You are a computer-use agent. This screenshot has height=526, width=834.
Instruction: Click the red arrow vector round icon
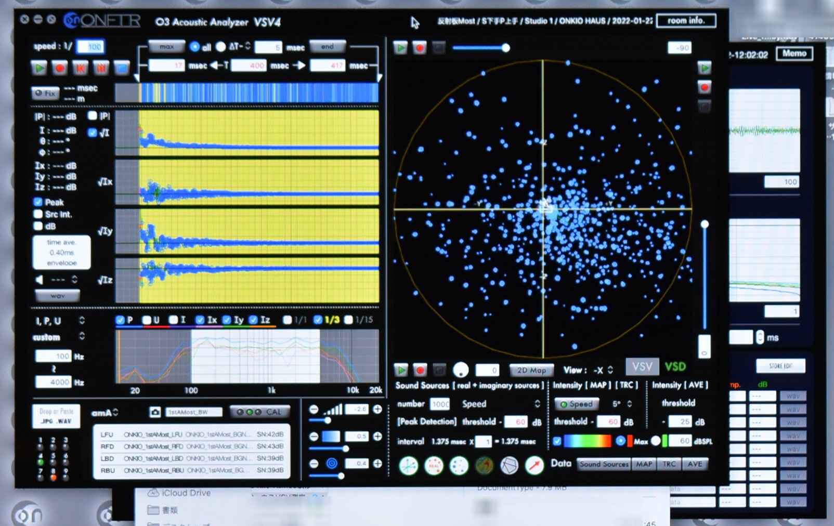534,466
